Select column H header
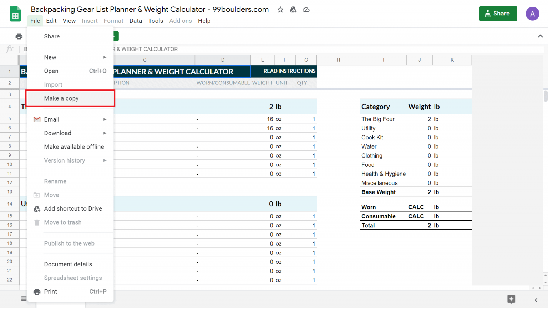The image size is (548, 309). [338, 60]
